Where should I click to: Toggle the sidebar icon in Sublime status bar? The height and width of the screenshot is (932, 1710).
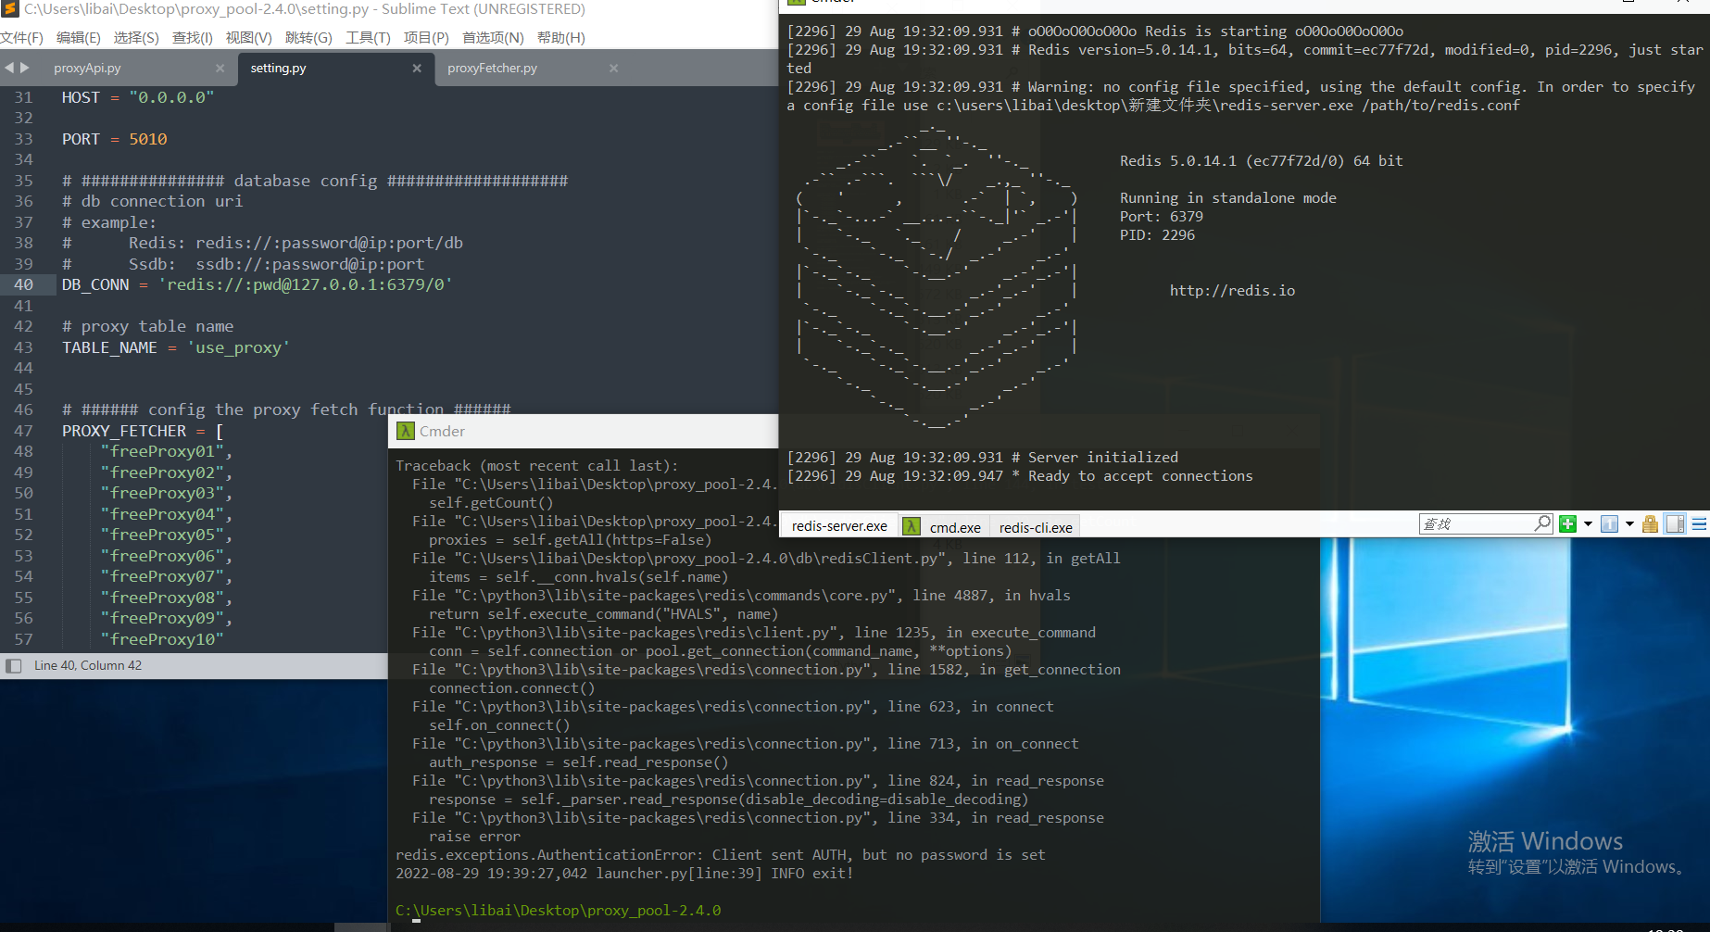tap(13, 666)
